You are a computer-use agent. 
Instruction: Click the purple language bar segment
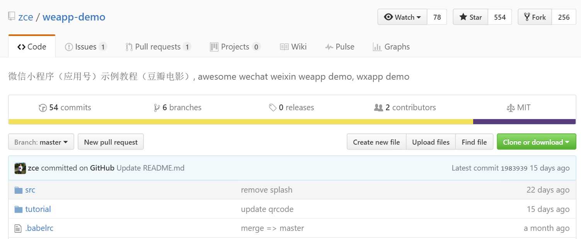[525, 122]
